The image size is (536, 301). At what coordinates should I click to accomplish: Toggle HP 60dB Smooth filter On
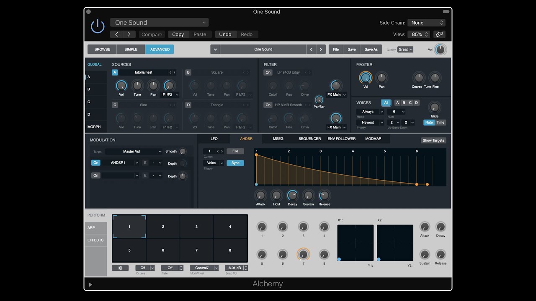[268, 105]
